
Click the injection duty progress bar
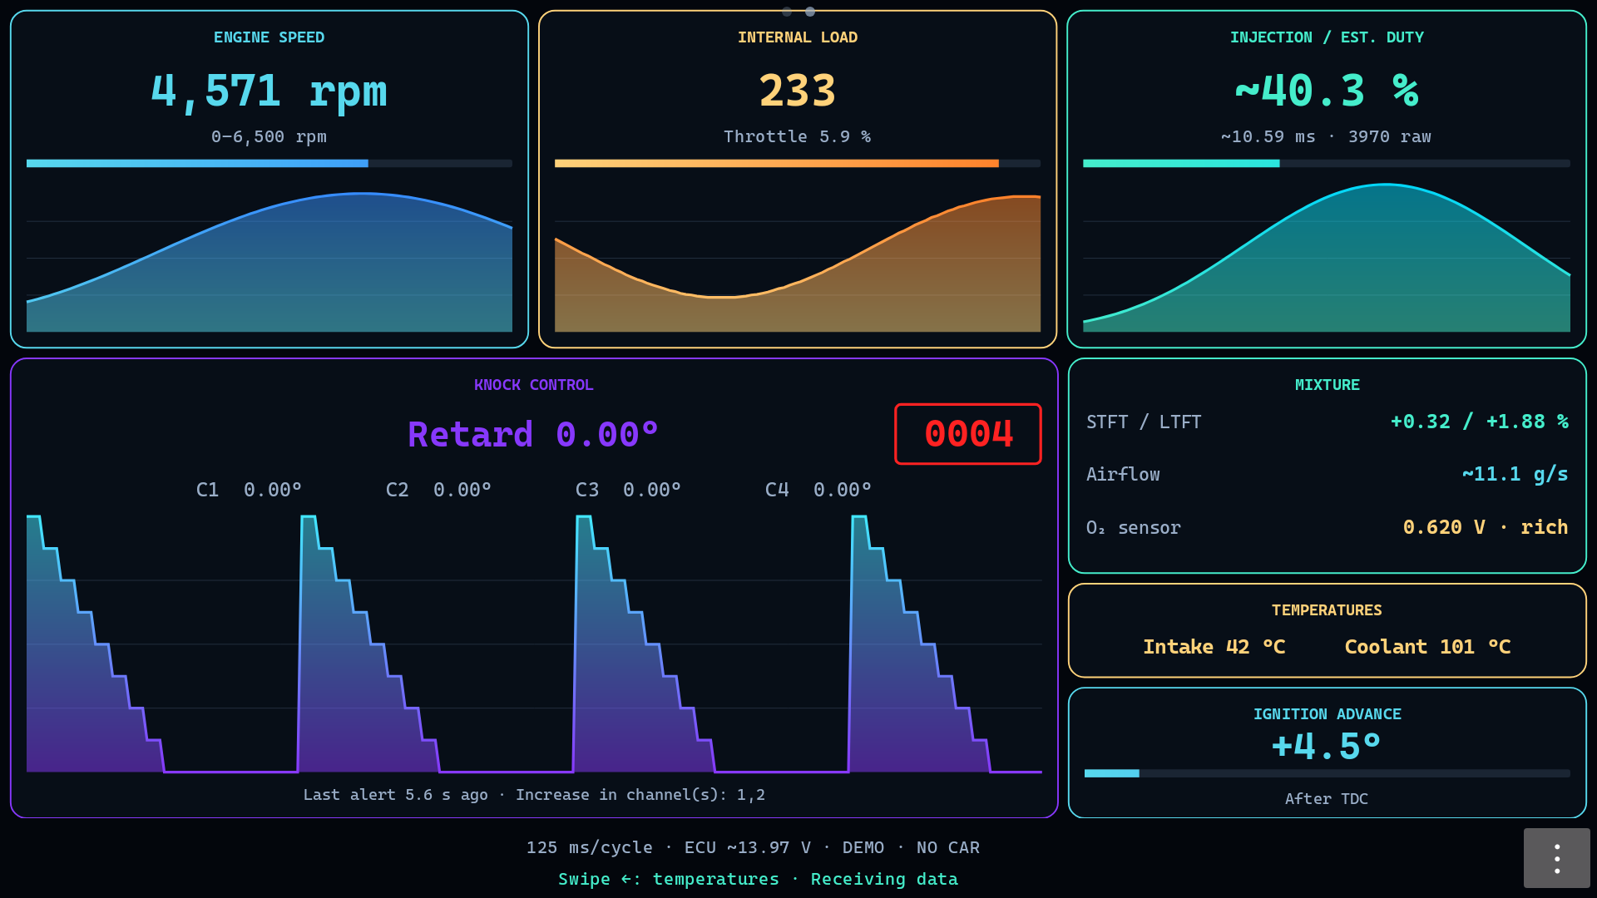(1327, 164)
